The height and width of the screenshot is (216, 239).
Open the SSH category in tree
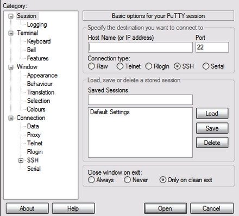click(x=33, y=161)
